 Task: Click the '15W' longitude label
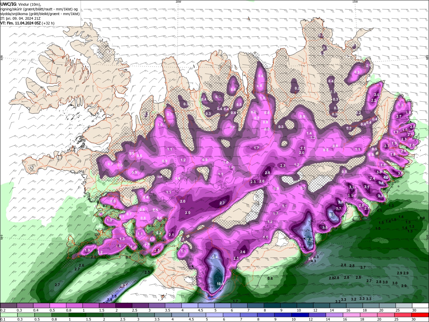click(355, 2)
